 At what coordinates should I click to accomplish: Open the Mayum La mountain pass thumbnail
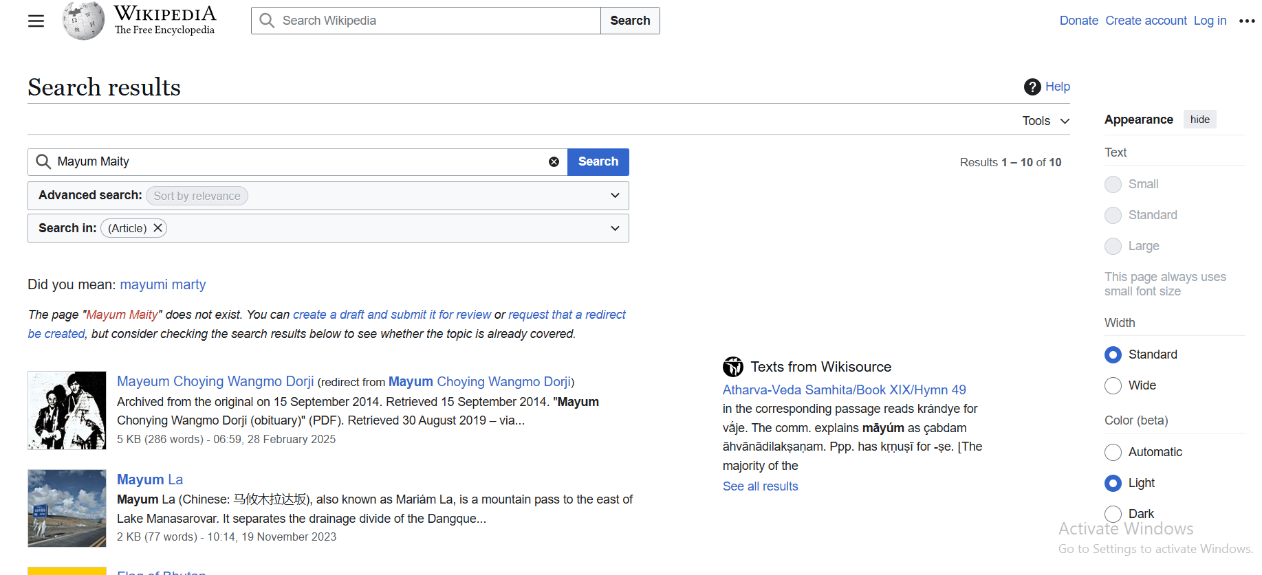click(67, 508)
